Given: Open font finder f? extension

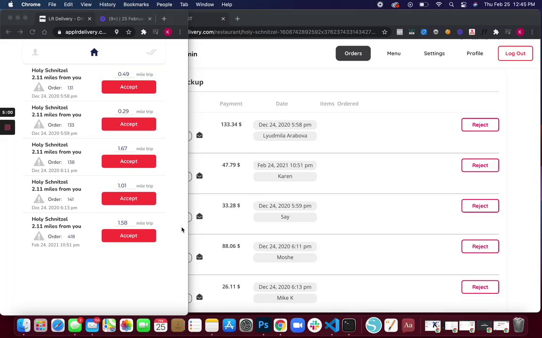Looking at the screenshot, I should [484, 32].
